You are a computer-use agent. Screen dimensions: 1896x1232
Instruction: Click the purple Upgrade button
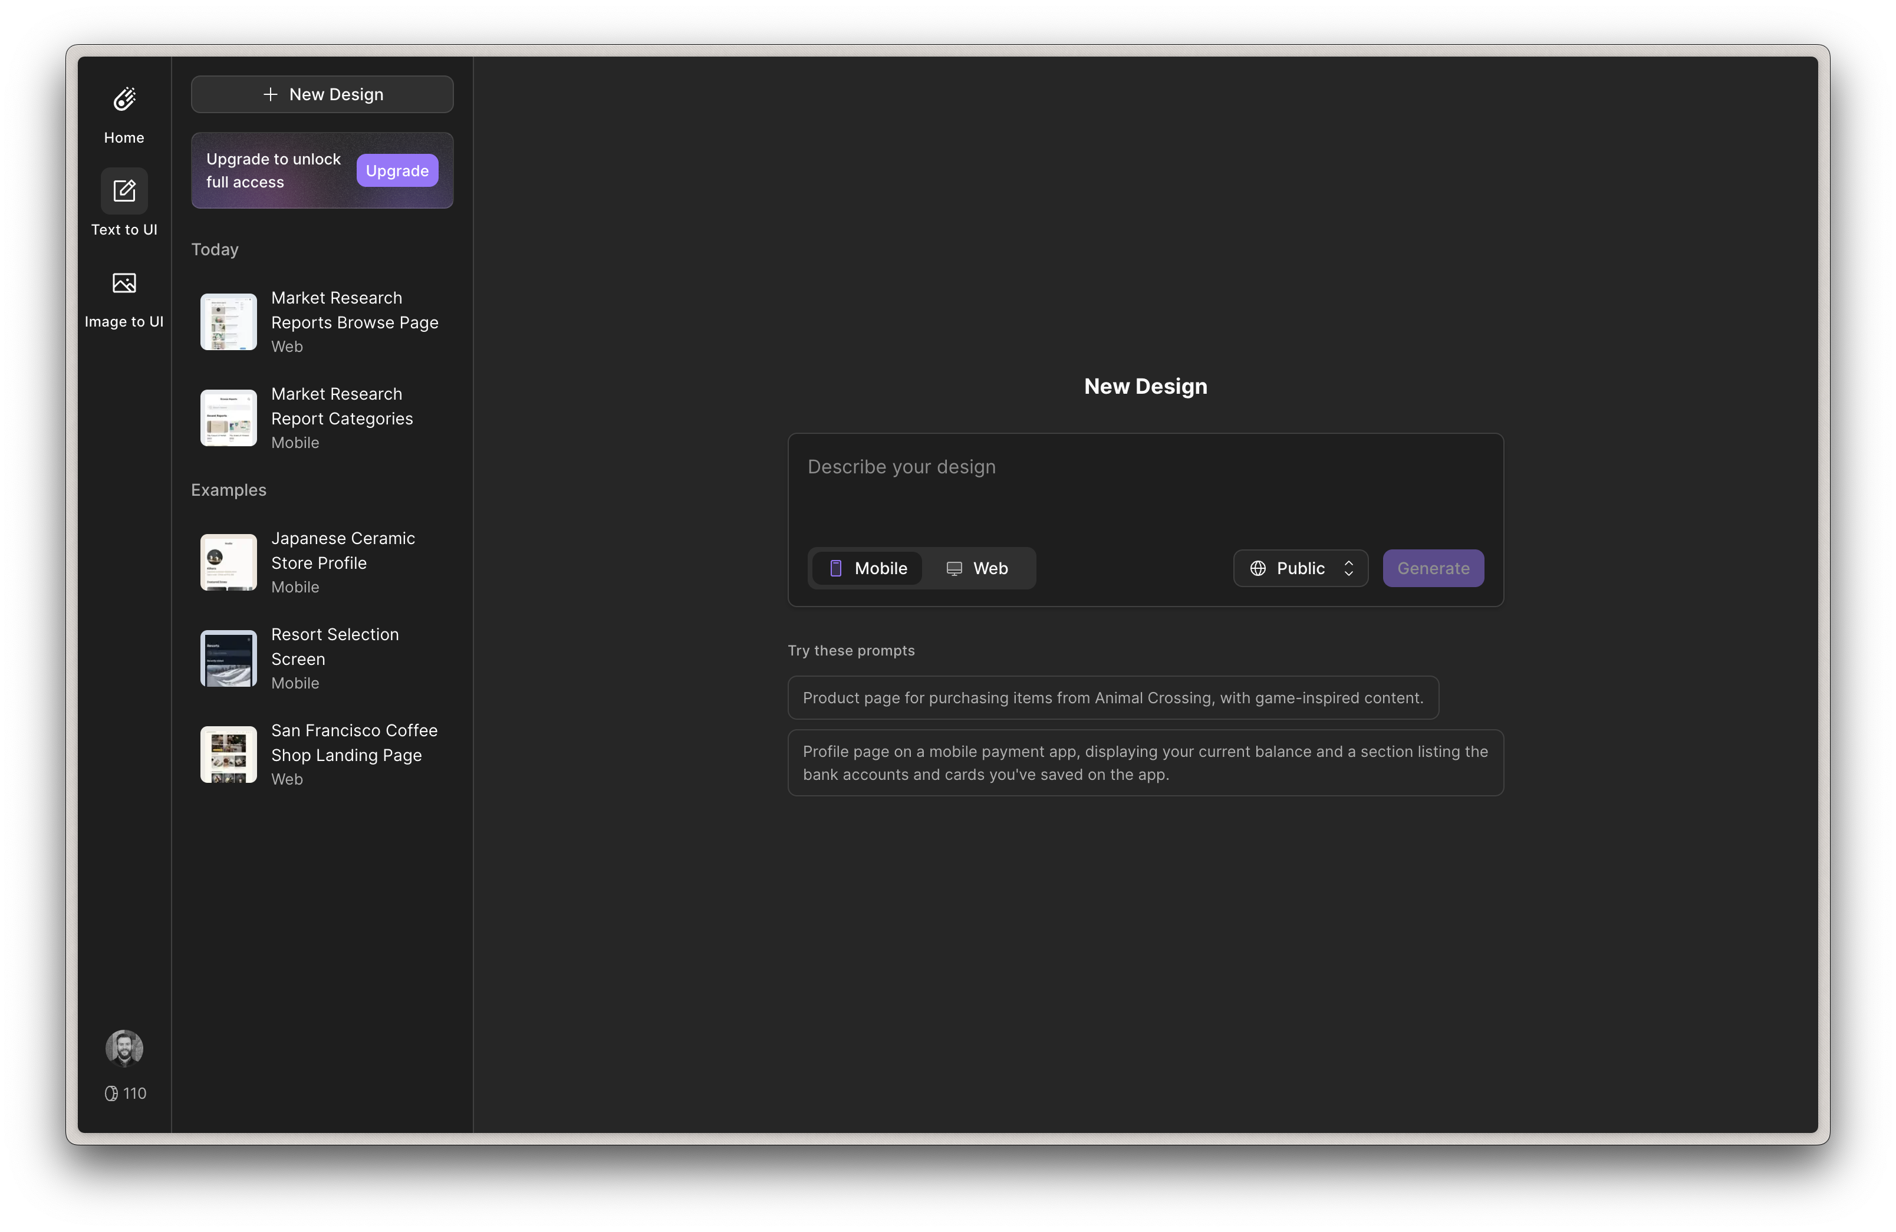pyautogui.click(x=397, y=171)
